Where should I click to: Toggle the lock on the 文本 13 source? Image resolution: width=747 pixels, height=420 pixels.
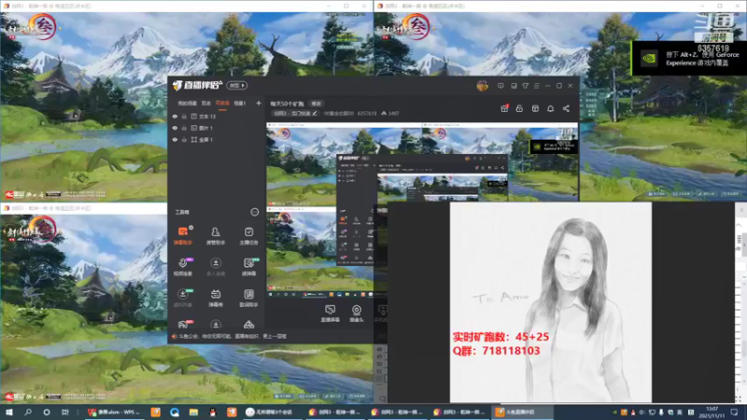click(184, 116)
